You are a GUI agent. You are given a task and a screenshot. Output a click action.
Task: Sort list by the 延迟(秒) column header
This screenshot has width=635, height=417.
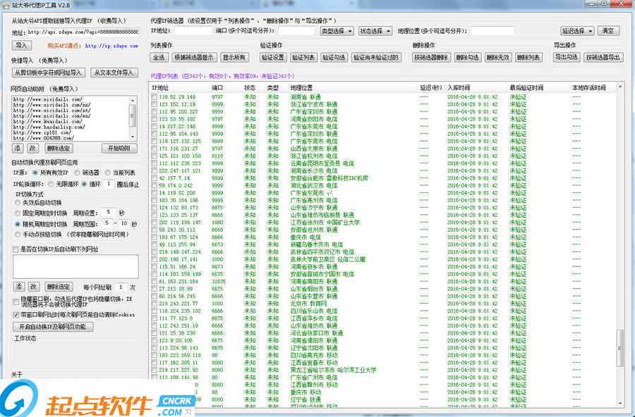[431, 87]
